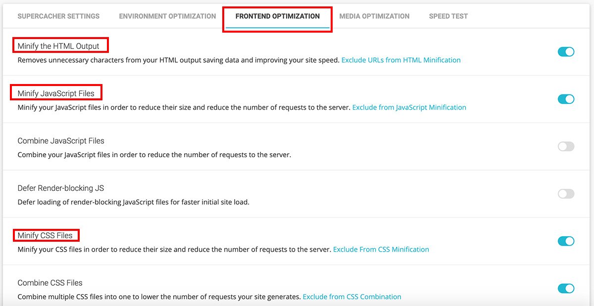This screenshot has width=594, height=306.
Task: Open the Environment Optimization tab
Action: [167, 16]
